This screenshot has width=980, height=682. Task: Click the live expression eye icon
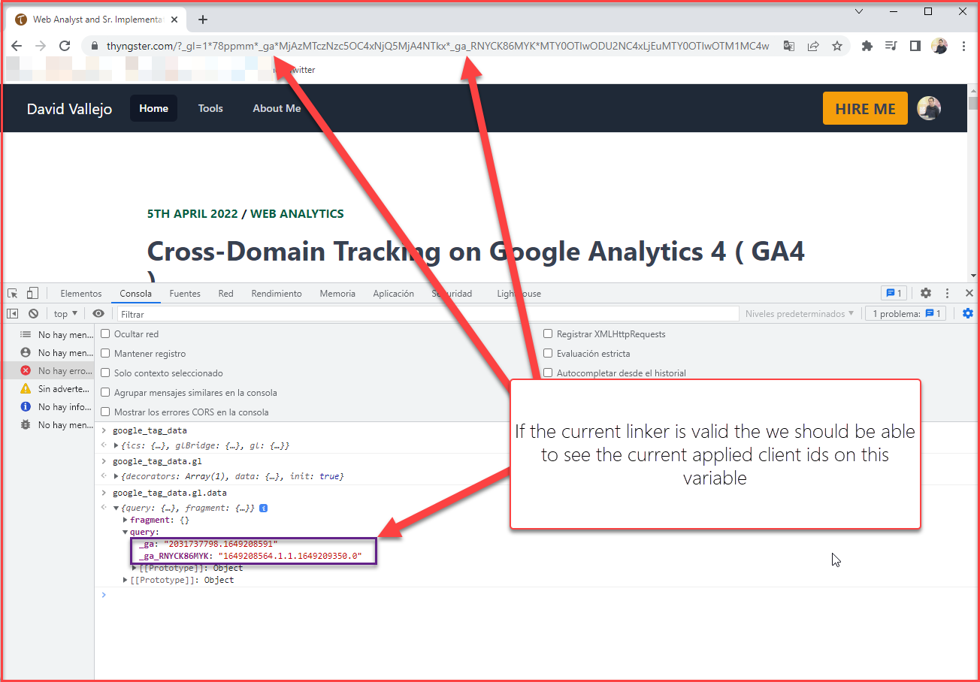[98, 314]
